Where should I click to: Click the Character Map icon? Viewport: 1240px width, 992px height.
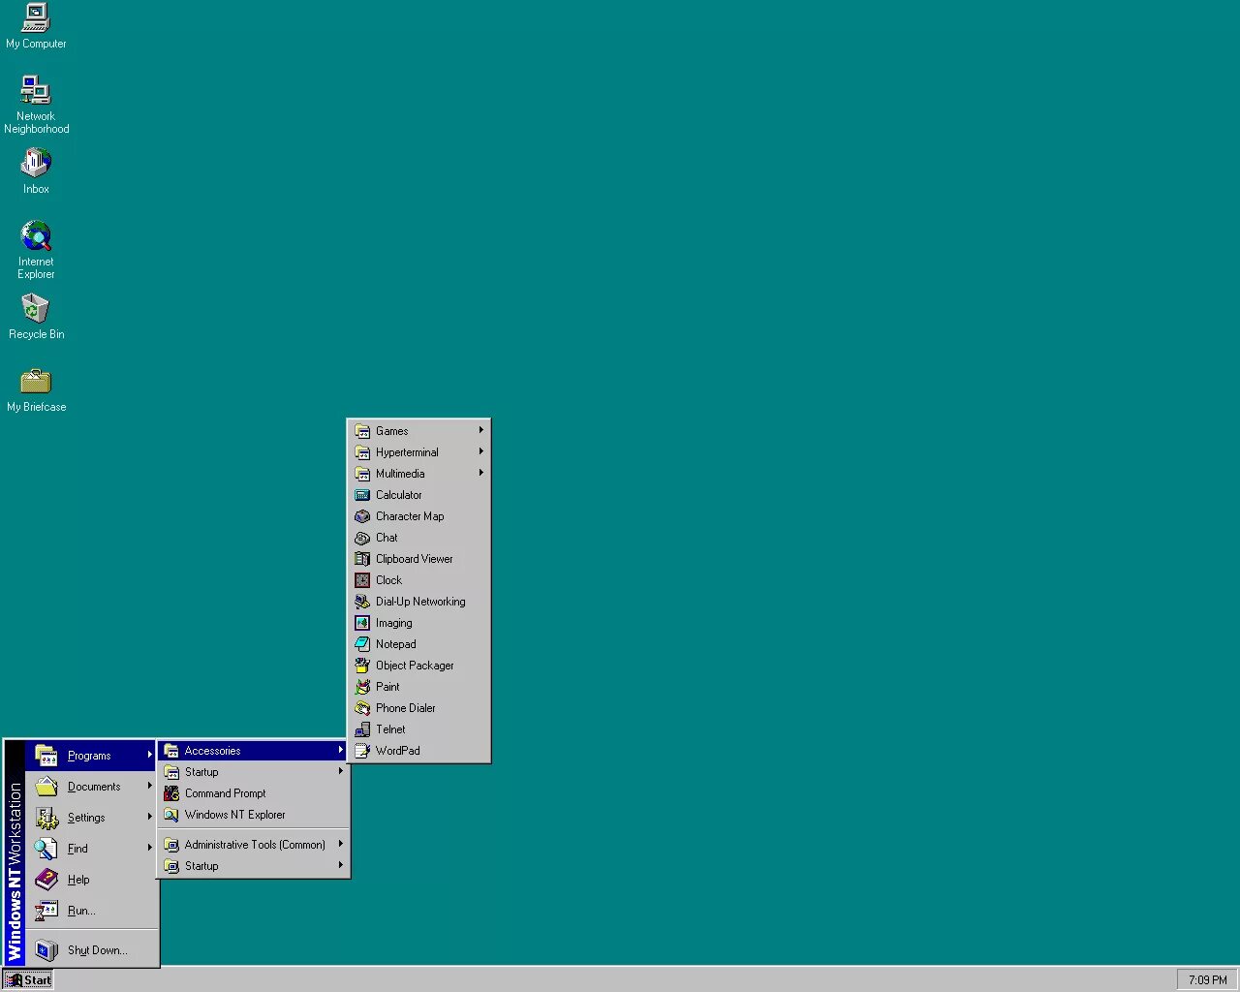tap(362, 516)
